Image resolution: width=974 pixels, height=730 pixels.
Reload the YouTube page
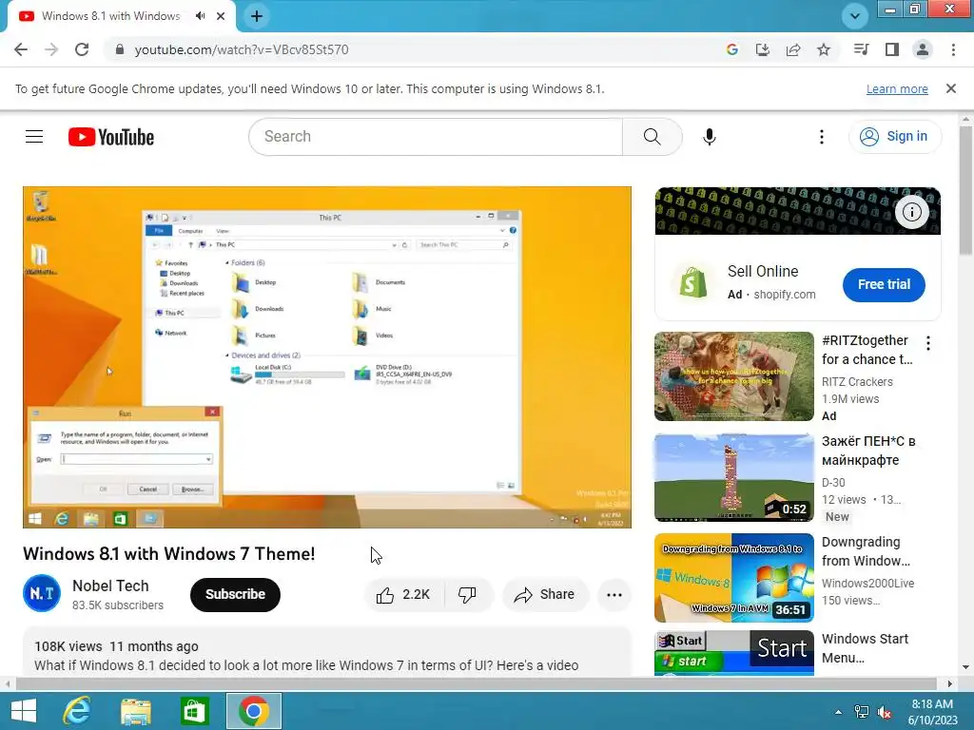tap(82, 49)
